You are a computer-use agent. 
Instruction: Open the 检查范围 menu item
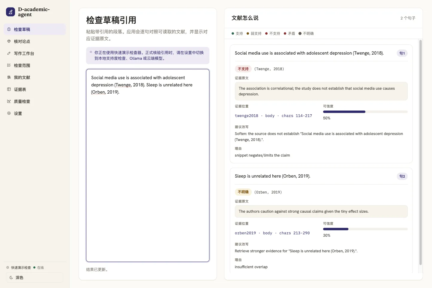pyautogui.click(x=35, y=65)
